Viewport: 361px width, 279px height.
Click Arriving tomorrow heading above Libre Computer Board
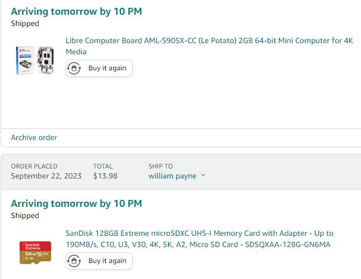pyautogui.click(x=77, y=12)
